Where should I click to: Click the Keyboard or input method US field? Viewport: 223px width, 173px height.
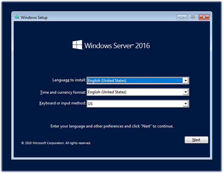[138, 103]
